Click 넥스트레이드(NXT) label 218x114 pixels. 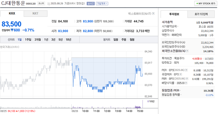coord(140,14)
